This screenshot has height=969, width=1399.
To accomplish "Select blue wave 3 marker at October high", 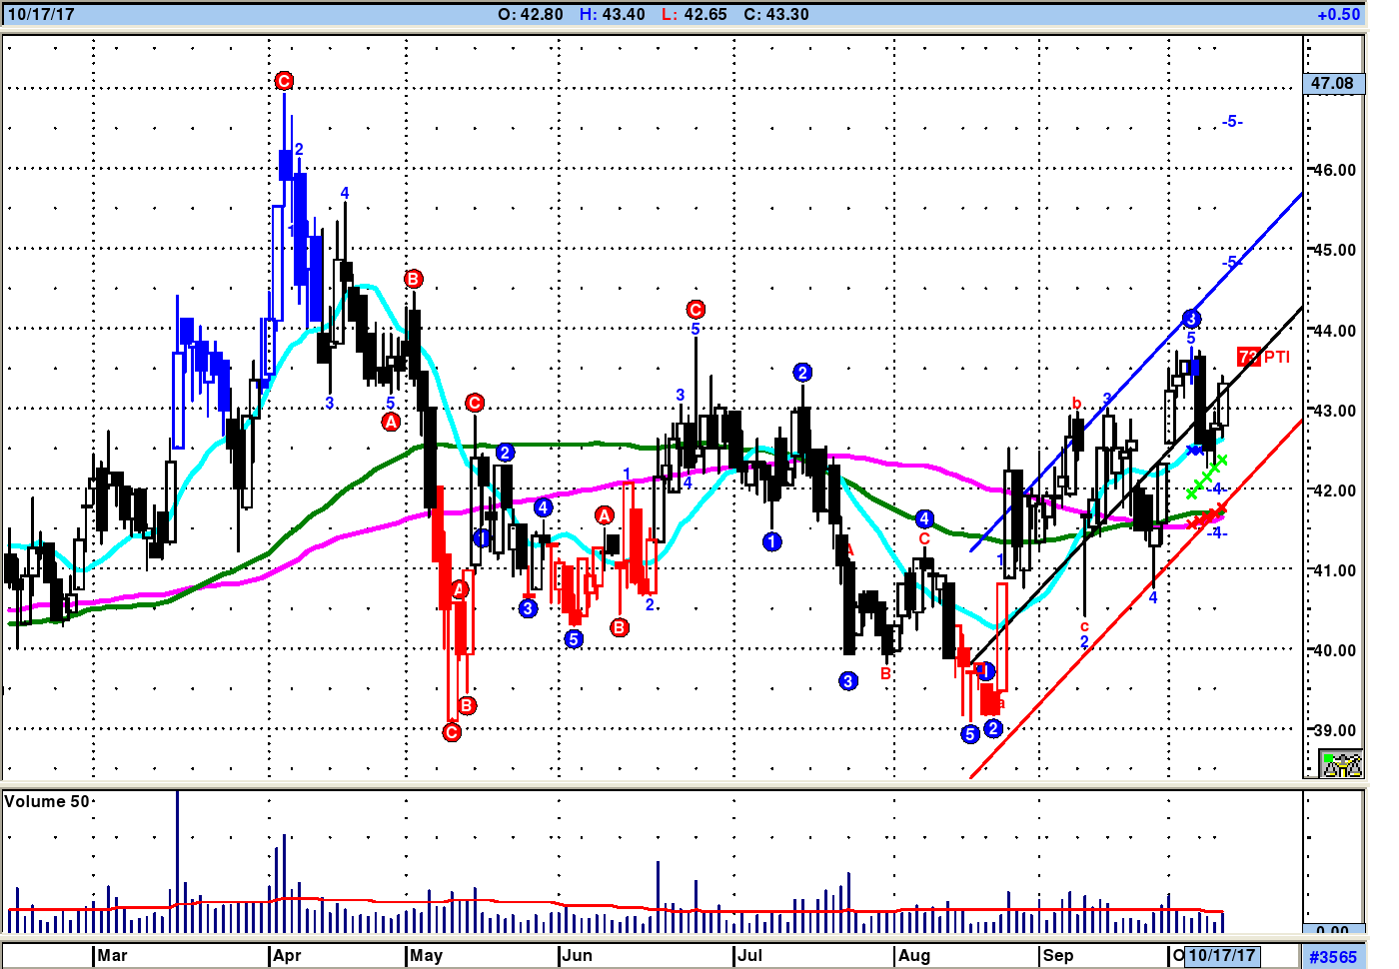I will tap(1191, 319).
